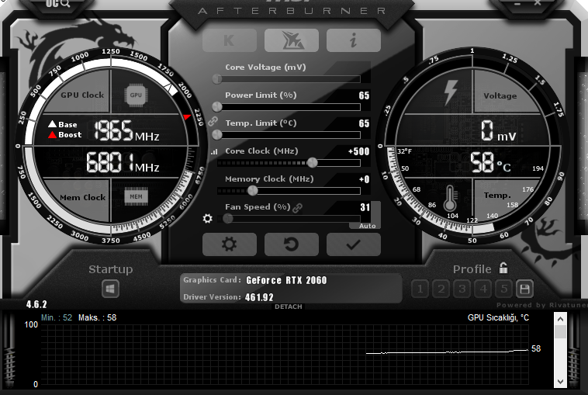Click the Core Voltage slider handle
The image size is (588, 395).
pos(217,79)
